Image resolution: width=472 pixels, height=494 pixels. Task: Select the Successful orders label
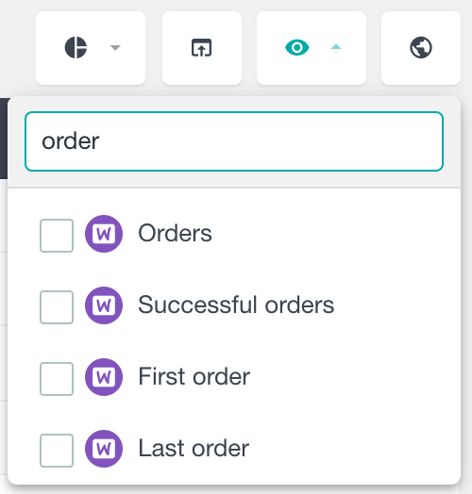coord(236,305)
